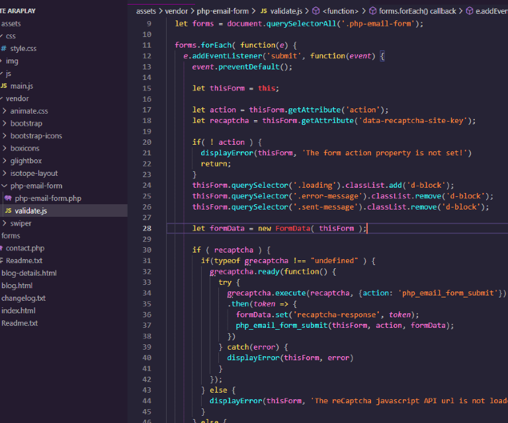Open blog-details.html file
The height and width of the screenshot is (423, 508).
(x=29, y=273)
